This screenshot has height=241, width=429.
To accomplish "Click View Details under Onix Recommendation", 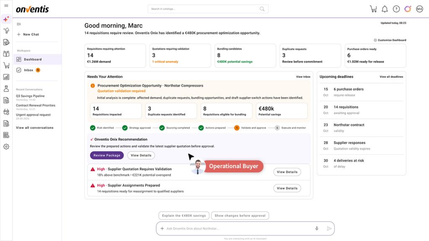I will [141, 155].
